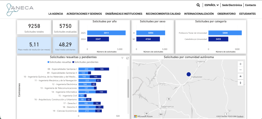The width and height of the screenshot is (262, 119).
Task: Click the 48,29 edad media card
Action: [x=65, y=45]
